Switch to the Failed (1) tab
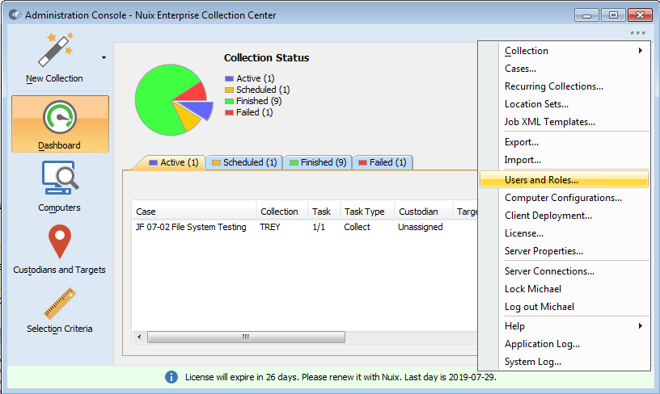This screenshot has height=394, width=660. point(383,162)
